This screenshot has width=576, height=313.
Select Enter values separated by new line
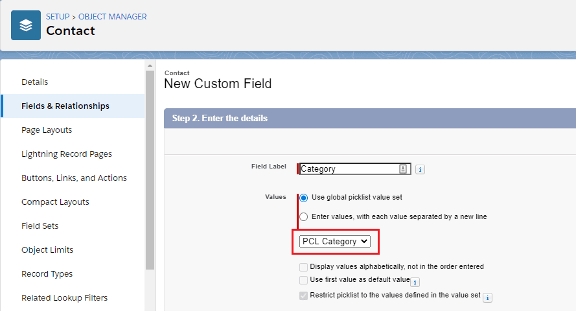point(304,217)
